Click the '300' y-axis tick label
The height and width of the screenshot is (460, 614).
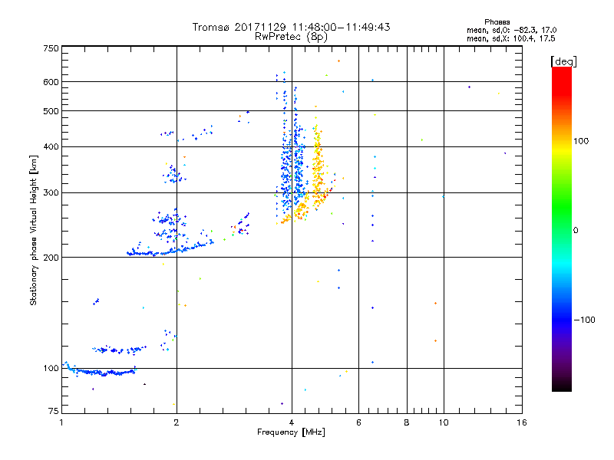click(x=51, y=193)
